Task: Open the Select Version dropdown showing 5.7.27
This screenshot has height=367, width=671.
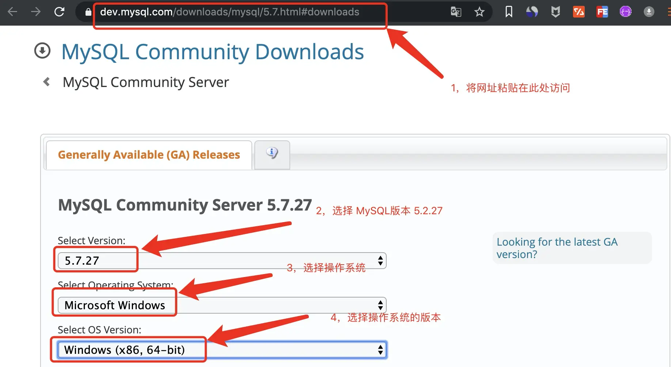Action: (x=222, y=261)
